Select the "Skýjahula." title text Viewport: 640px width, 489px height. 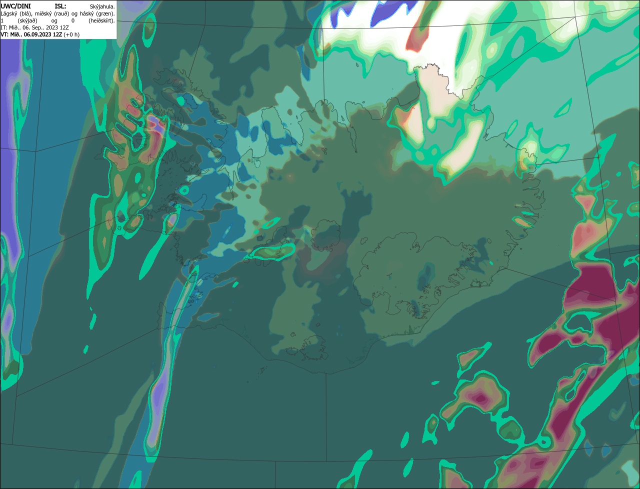[x=102, y=7]
